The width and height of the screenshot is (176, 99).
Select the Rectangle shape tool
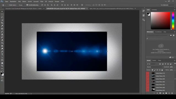pos(2,60)
